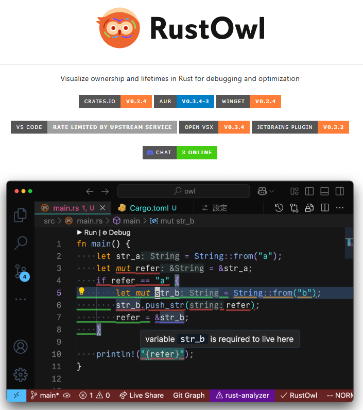
Task: Toggle the bottom panel layout button
Action: pos(324,191)
